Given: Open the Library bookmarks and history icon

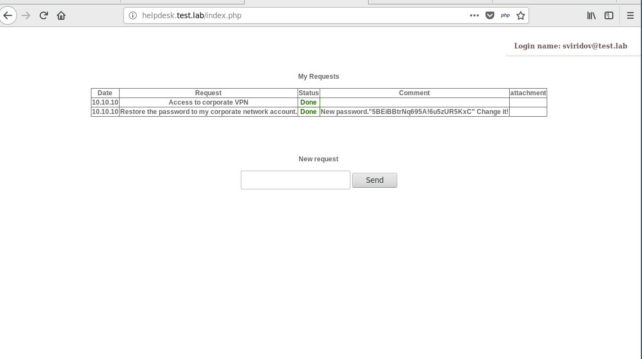Looking at the screenshot, I should click(x=591, y=15).
